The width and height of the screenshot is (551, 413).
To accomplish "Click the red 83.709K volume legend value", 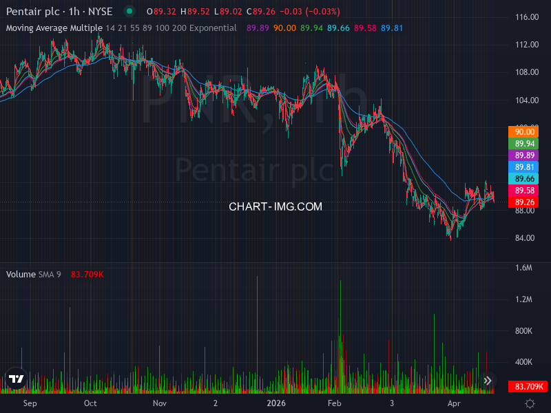I will [87, 274].
